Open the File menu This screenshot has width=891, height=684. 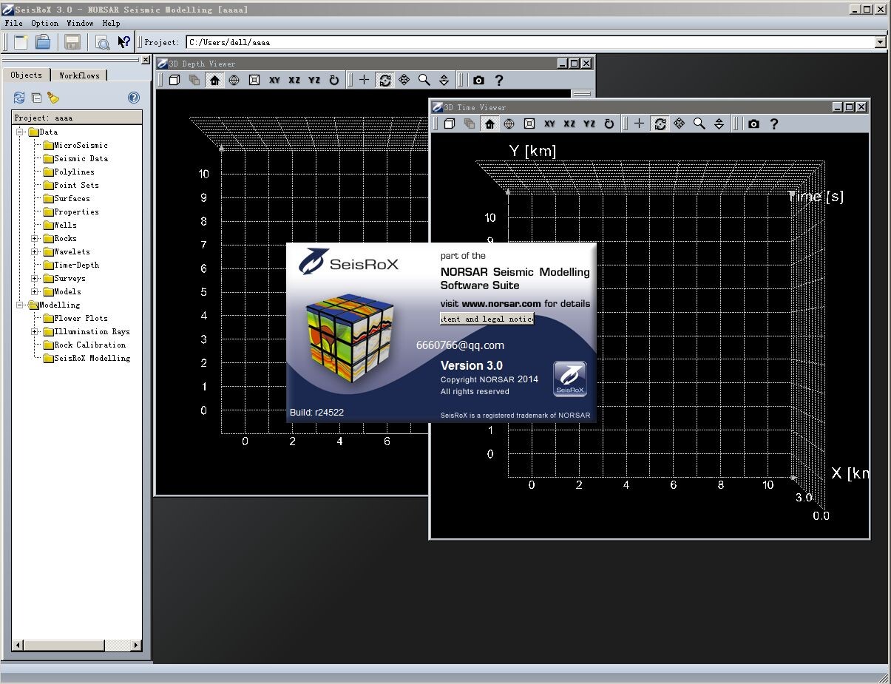tap(13, 23)
